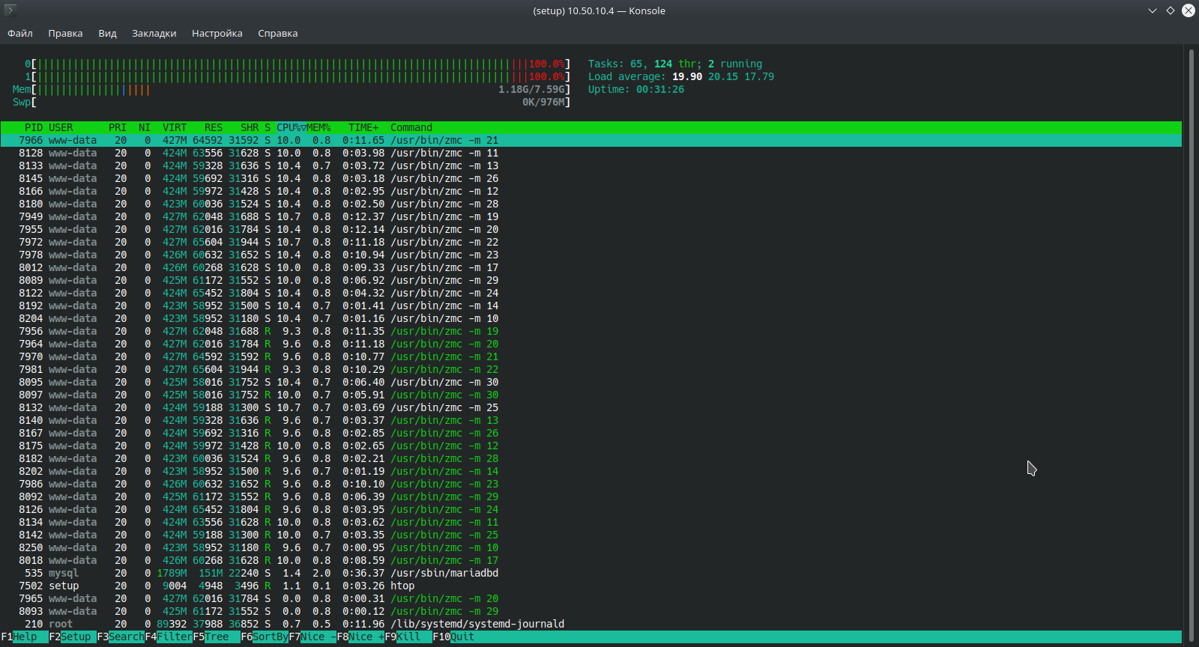Open the Файл menu

click(20, 33)
